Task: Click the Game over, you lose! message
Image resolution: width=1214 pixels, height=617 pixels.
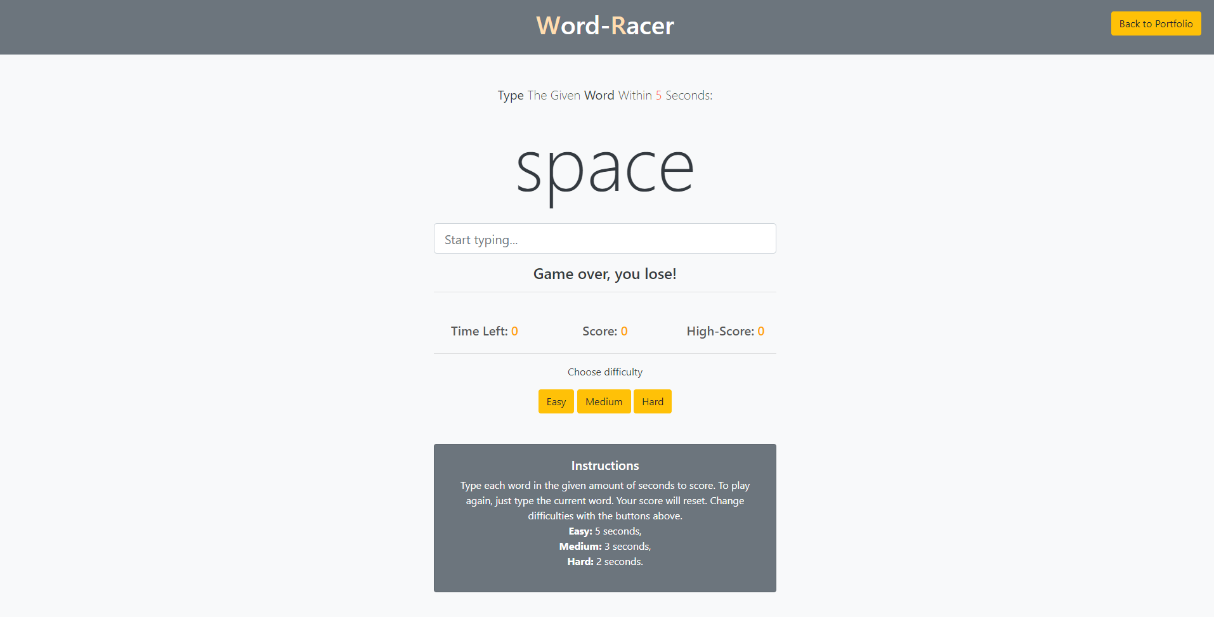Action: (605, 274)
